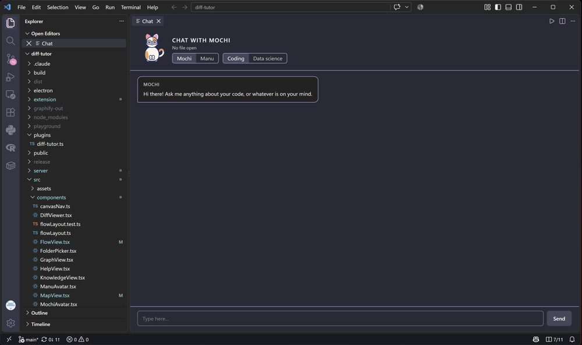
Task: Open Source Control view with badge
Action: tap(10, 59)
